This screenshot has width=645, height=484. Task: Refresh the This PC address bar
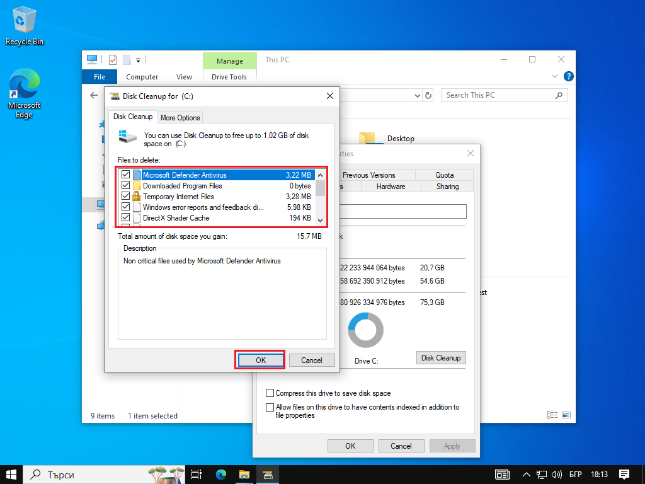click(x=428, y=96)
